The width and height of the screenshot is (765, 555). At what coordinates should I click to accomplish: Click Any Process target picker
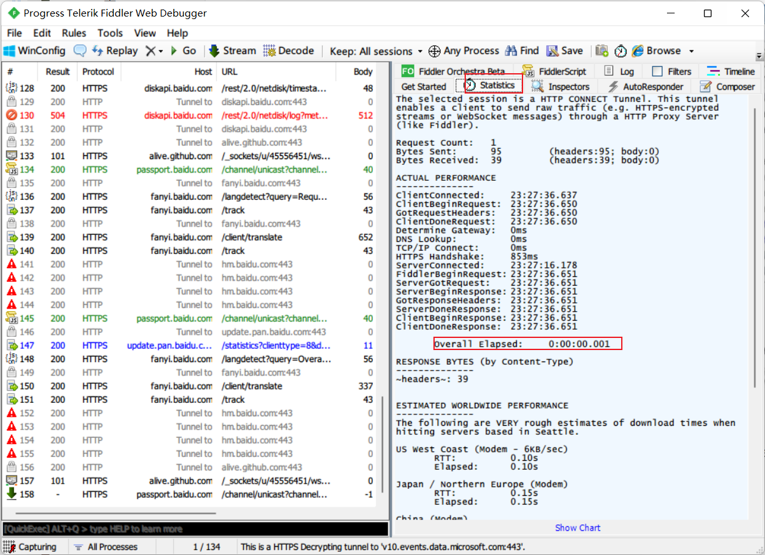click(x=464, y=51)
